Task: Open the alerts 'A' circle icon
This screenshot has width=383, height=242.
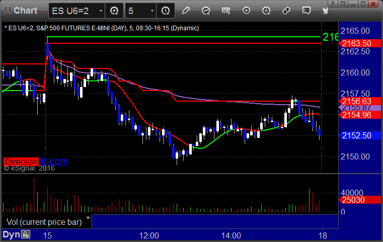Action: pyautogui.click(x=266, y=11)
